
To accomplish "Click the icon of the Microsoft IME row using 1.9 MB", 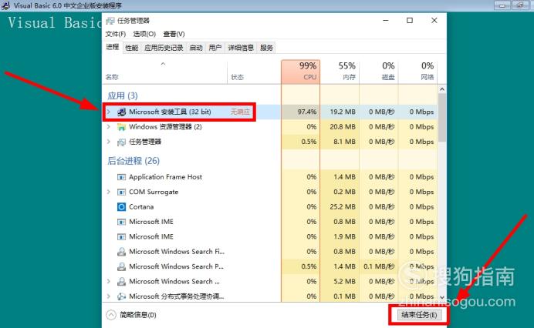I will (x=121, y=237).
